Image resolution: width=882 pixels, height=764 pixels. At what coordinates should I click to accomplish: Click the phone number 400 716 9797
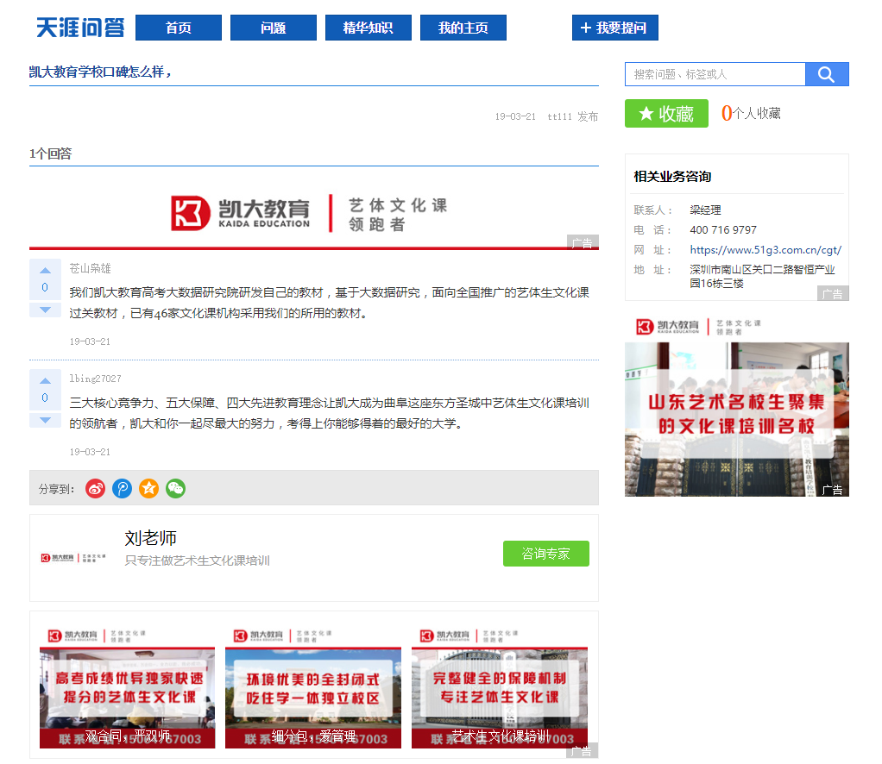[x=723, y=230]
